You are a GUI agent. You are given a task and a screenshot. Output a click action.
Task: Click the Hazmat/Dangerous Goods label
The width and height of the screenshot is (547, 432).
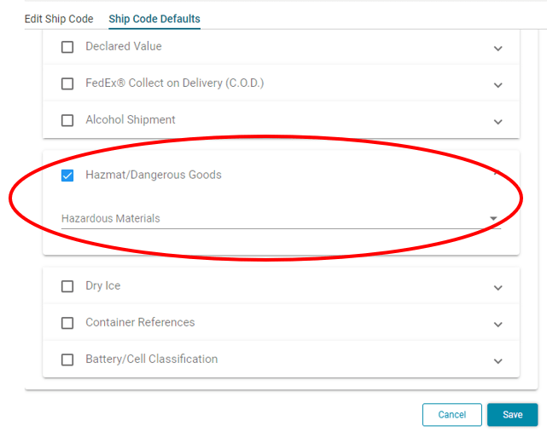[x=154, y=175]
